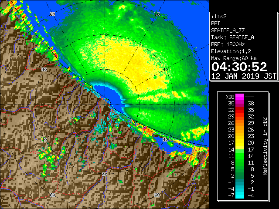Click the 40 range label east-northeast over yellow echoes
This screenshot has width=279, height=209.
point(166,69)
